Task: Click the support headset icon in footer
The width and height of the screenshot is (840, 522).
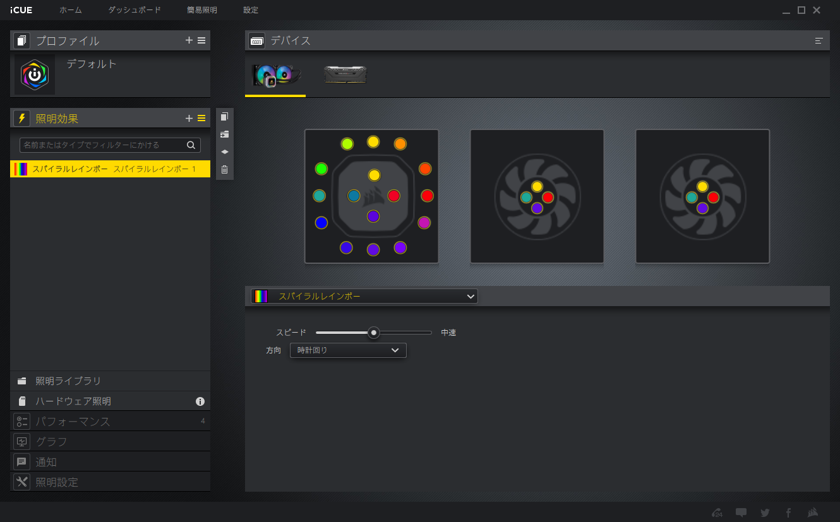Action: 717,513
